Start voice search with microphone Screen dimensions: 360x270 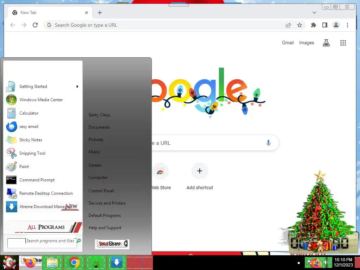(x=268, y=143)
